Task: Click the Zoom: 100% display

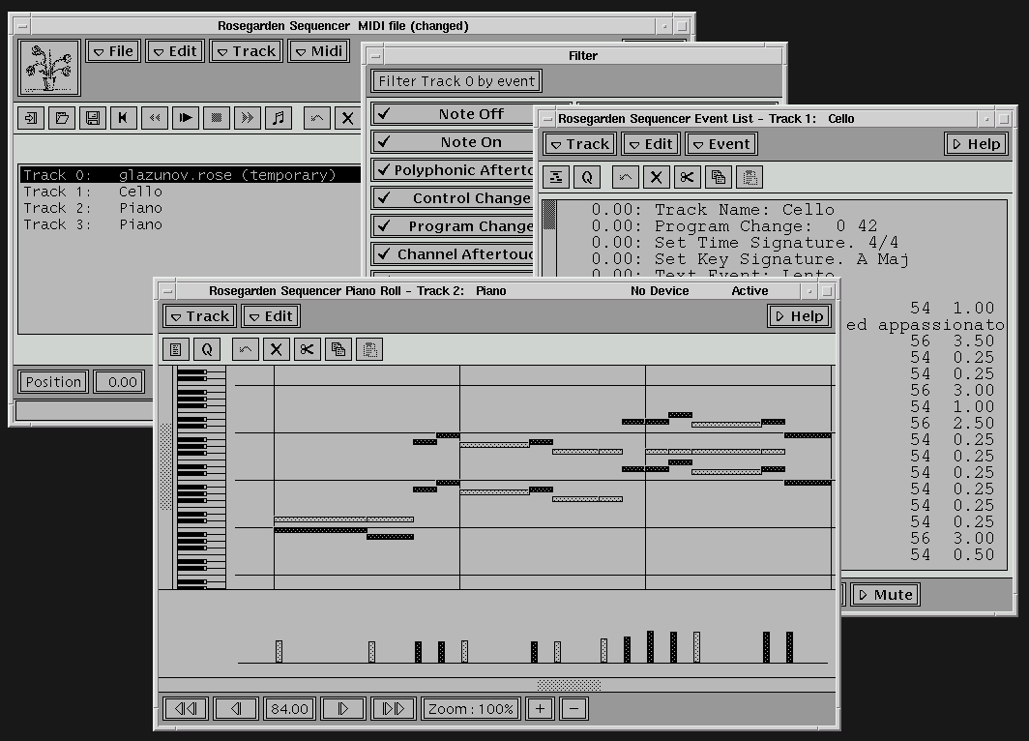Action: click(x=471, y=709)
